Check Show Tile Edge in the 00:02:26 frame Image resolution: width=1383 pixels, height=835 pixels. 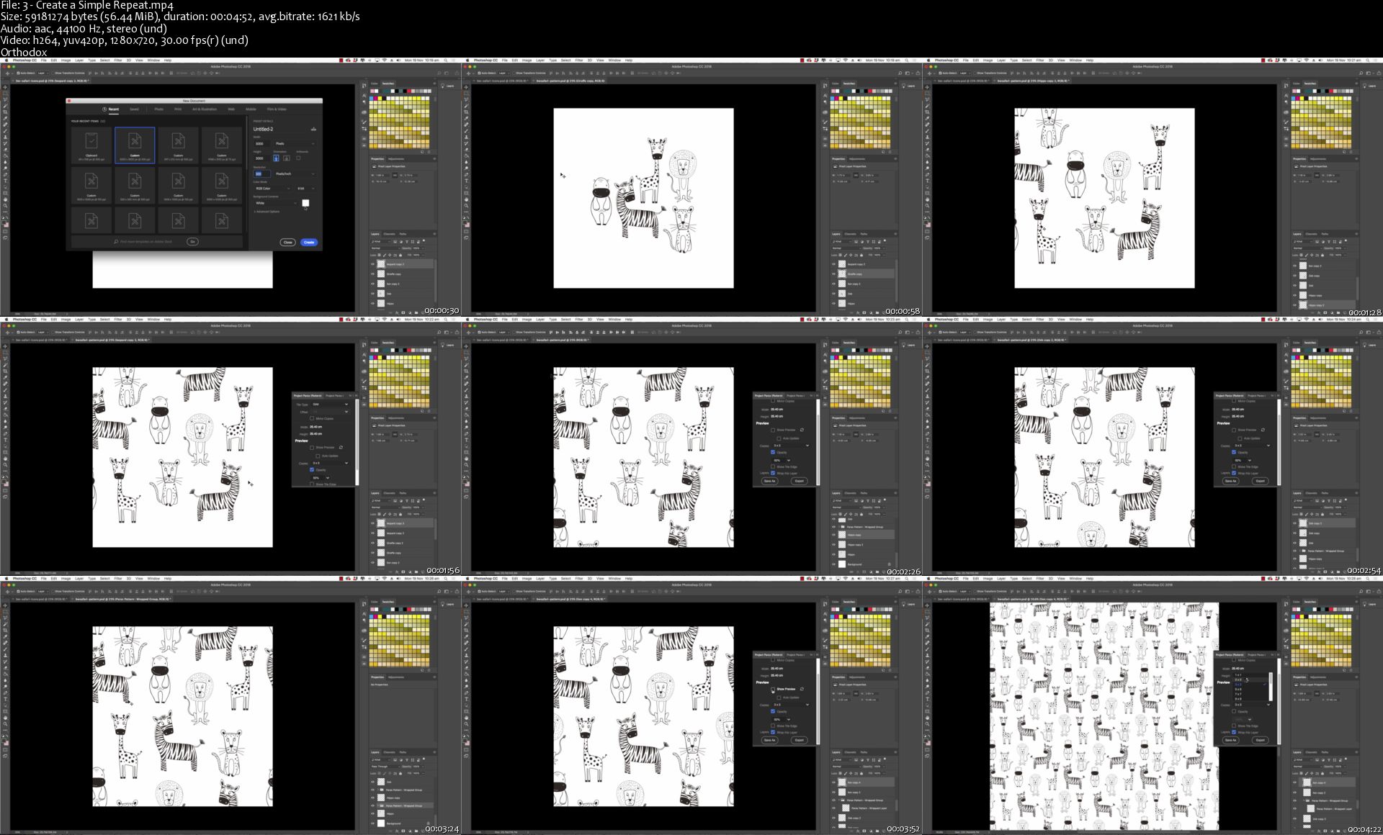(773, 466)
